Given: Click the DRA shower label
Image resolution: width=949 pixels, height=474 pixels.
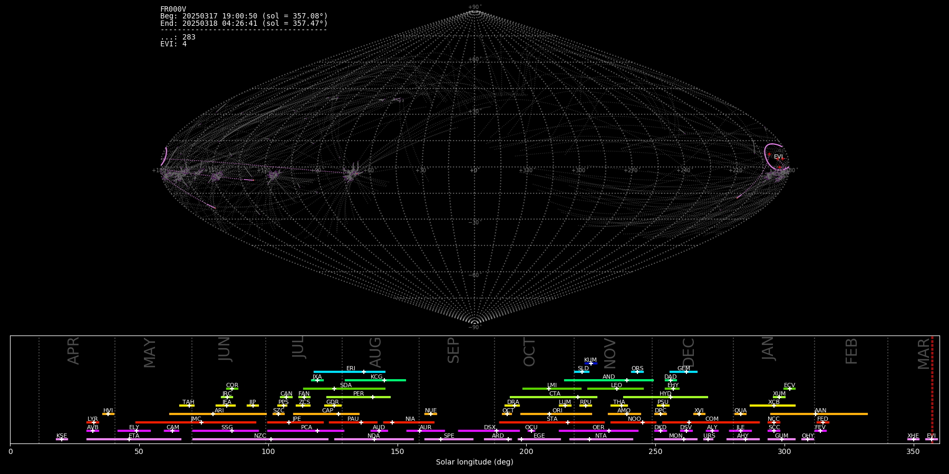Looking at the screenshot, I should [x=513, y=402].
